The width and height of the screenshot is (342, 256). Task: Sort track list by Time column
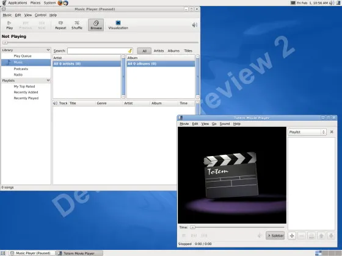(186, 103)
